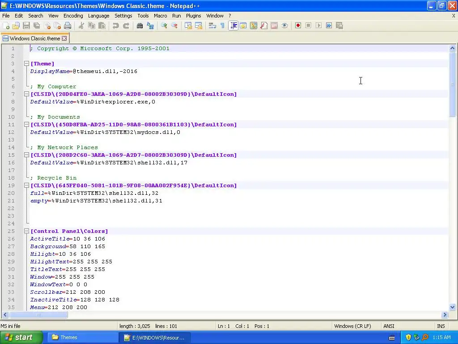Open Document Map toolbar icon

(x=254, y=26)
